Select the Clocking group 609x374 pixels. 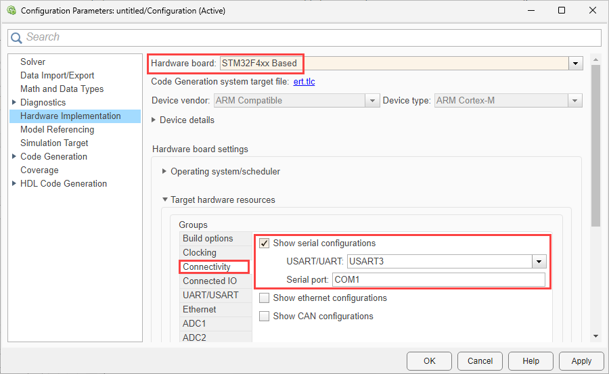(x=199, y=253)
